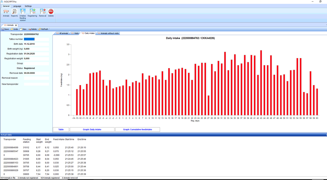Select visit row 222000886029
Image resolution: width=327 pixels, height=180 pixels.
point(45,171)
